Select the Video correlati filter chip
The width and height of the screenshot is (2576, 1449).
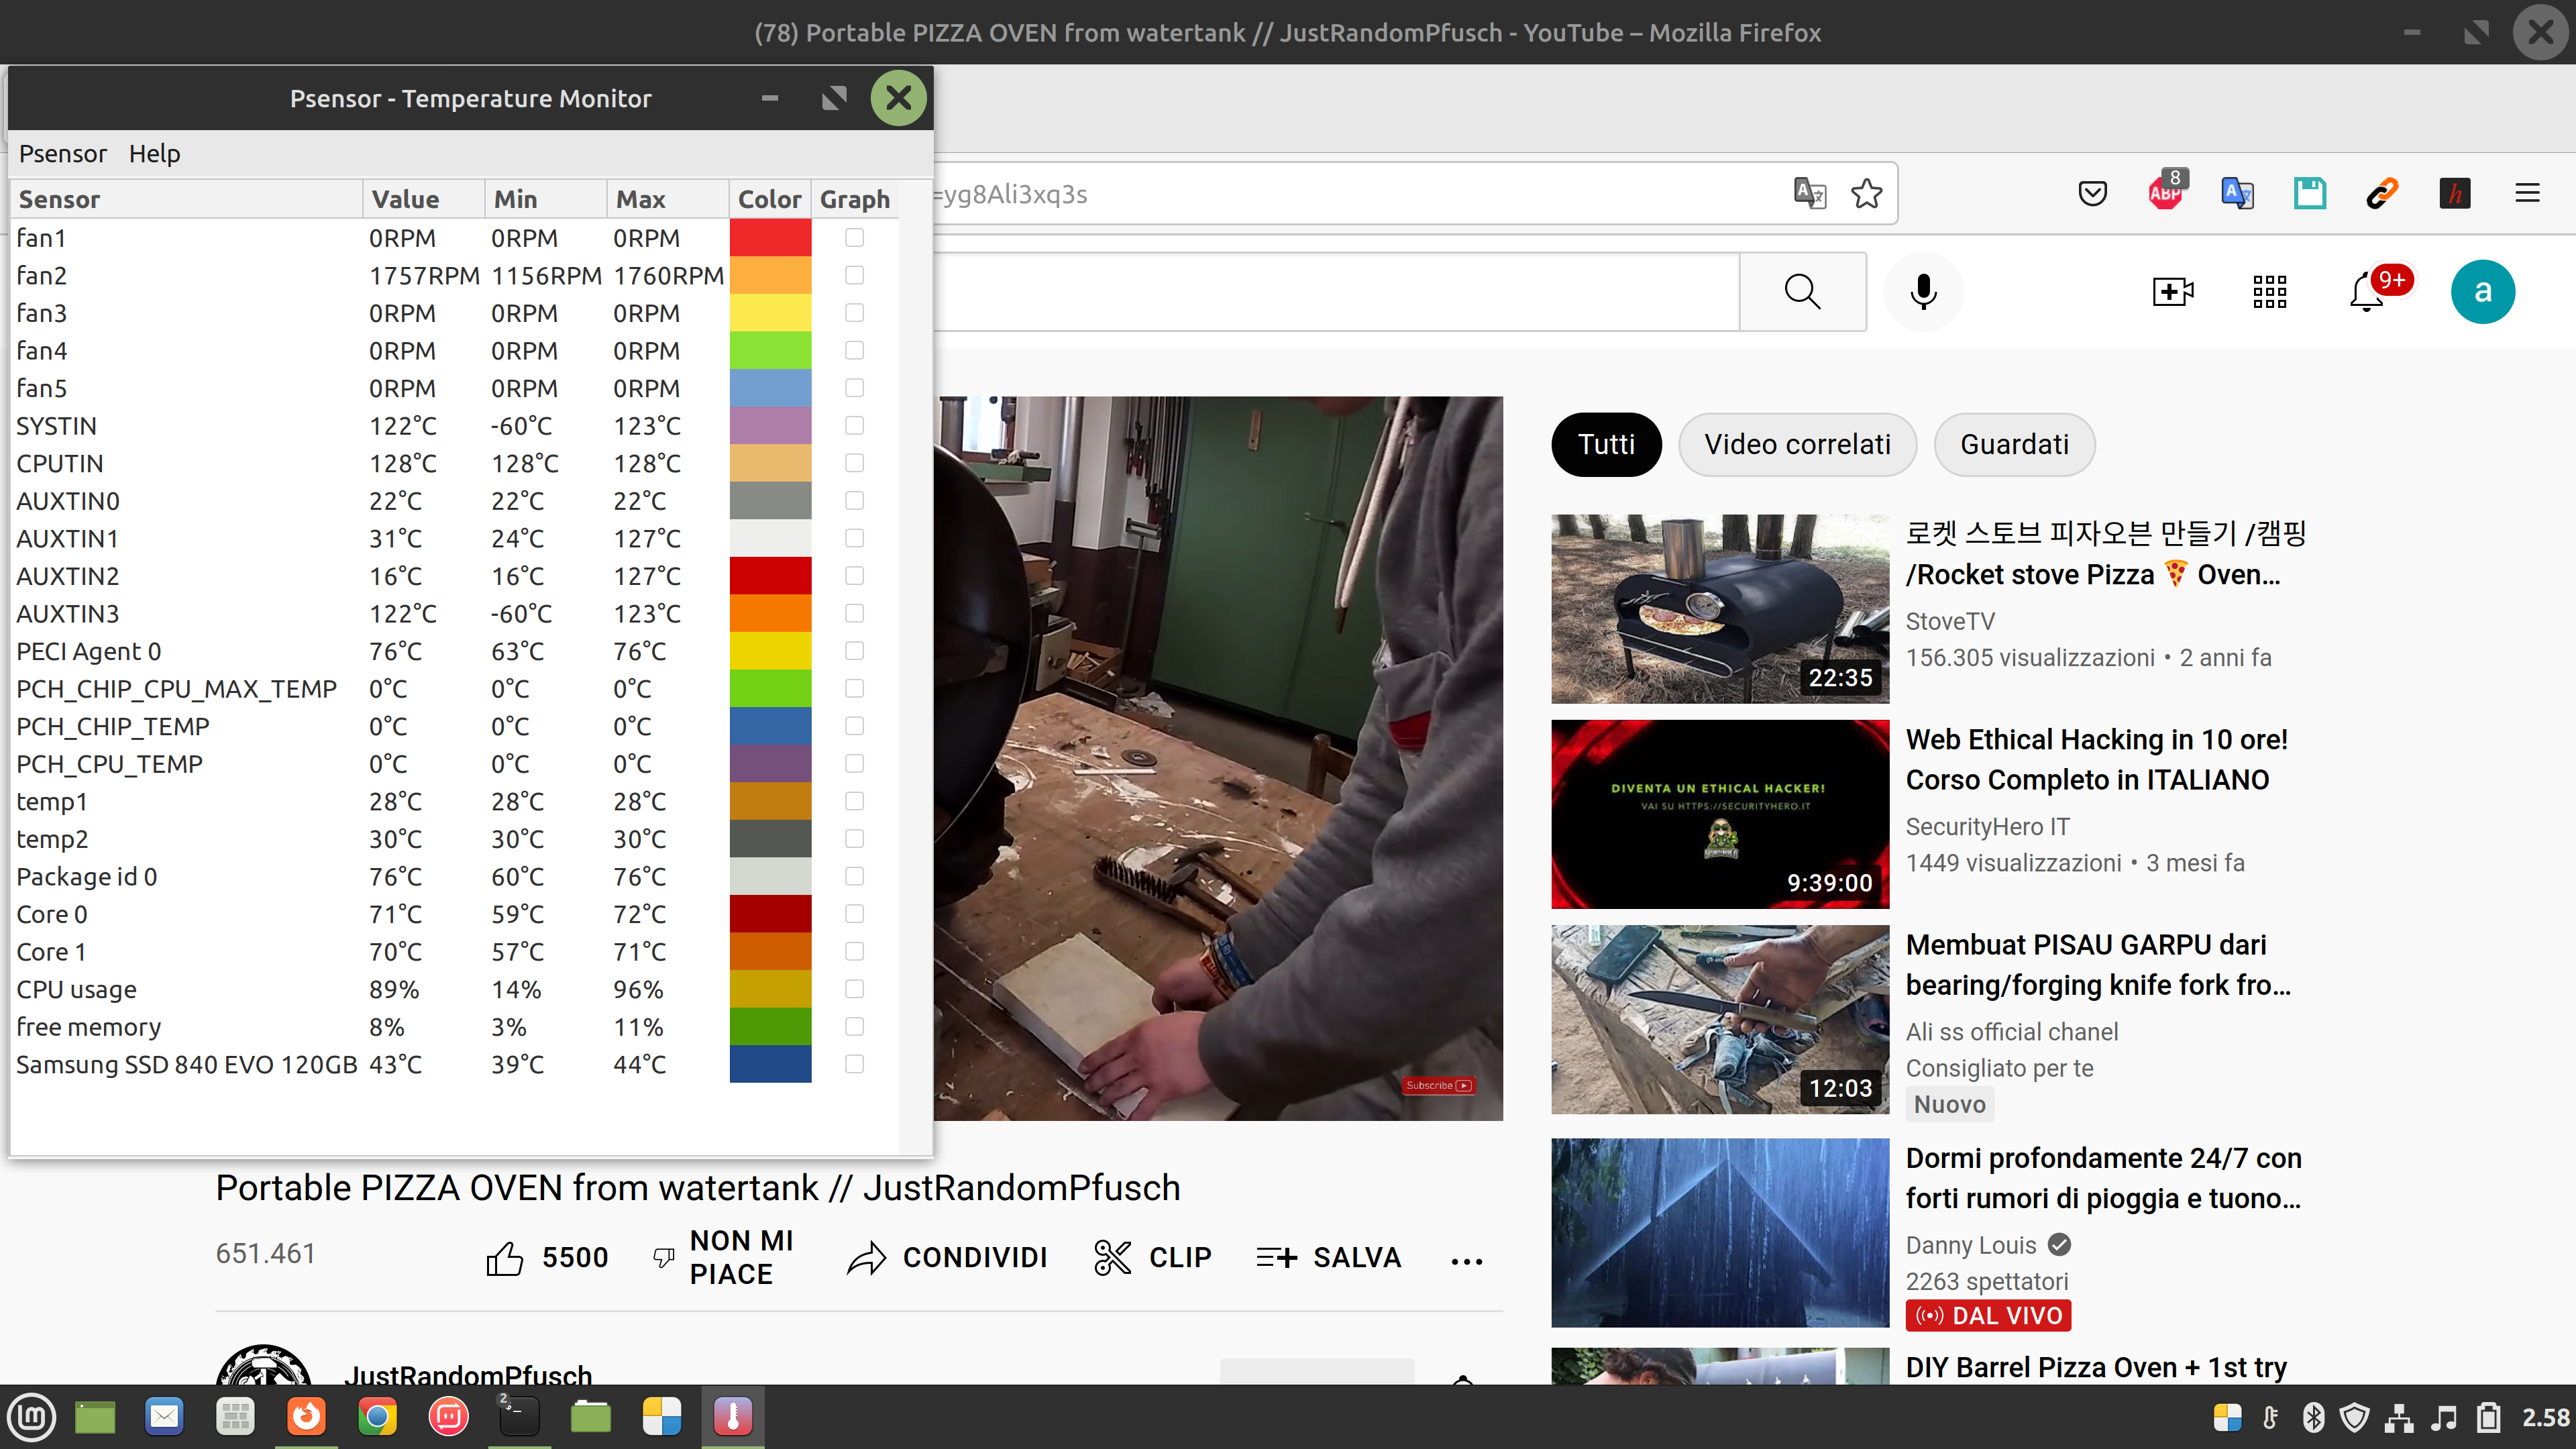pos(1797,444)
